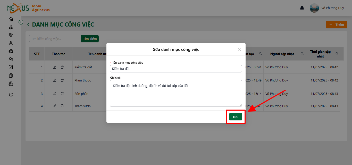Edit the Kiểm tra đất row
The height and width of the screenshot is (165, 352).
55,67
